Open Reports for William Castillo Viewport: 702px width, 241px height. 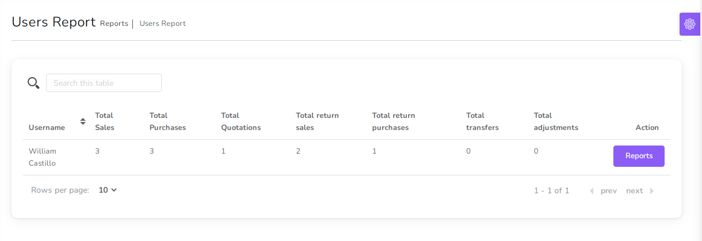[639, 156]
